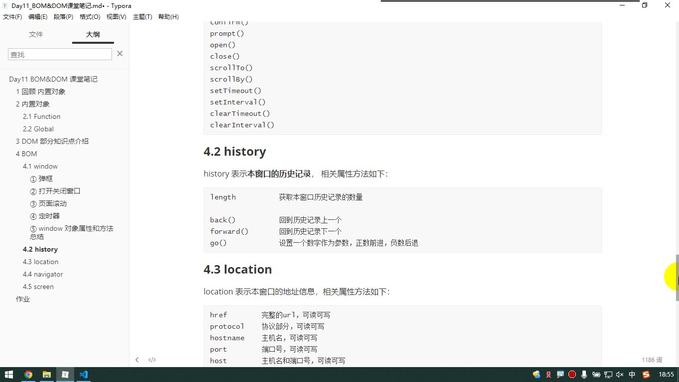Switch to the 文件 sidebar tab

click(x=36, y=34)
